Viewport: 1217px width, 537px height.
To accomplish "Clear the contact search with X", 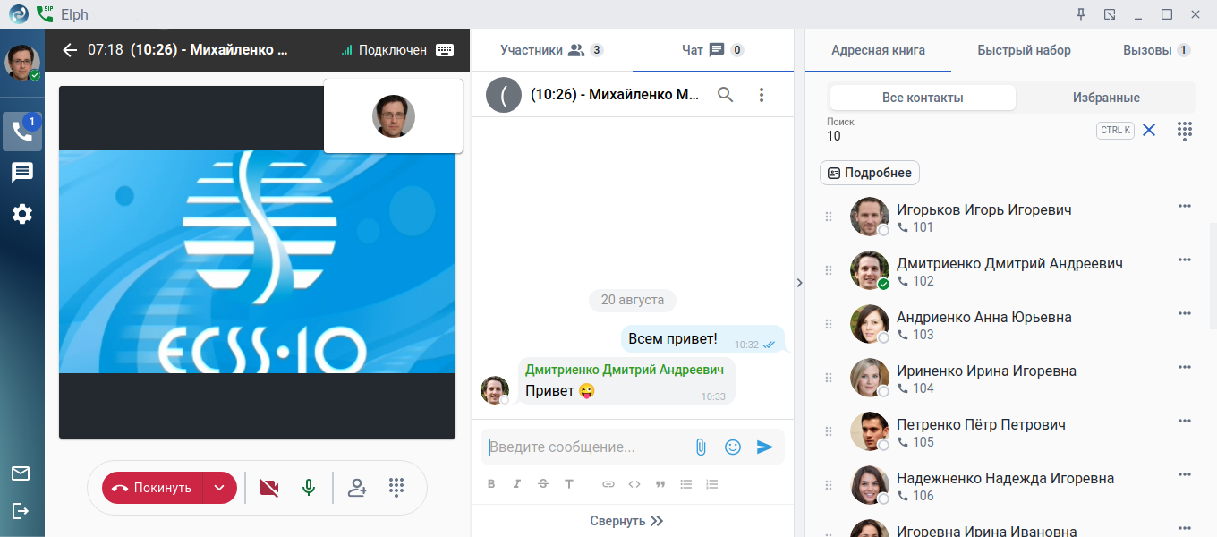I will pyautogui.click(x=1149, y=130).
